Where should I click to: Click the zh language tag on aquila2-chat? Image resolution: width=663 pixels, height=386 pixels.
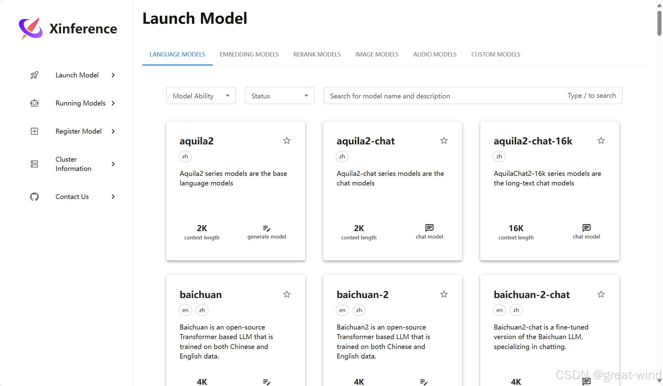342,156
